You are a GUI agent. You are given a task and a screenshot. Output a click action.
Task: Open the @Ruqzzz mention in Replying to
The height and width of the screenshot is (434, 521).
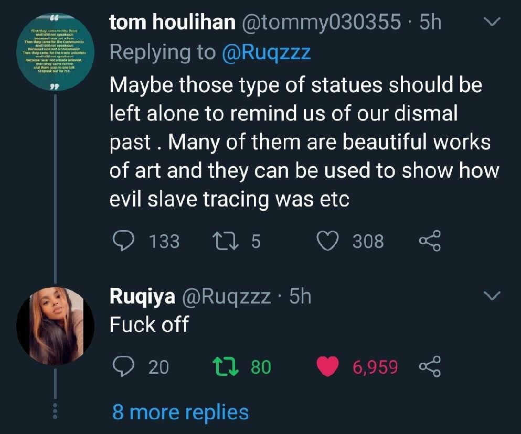(266, 52)
